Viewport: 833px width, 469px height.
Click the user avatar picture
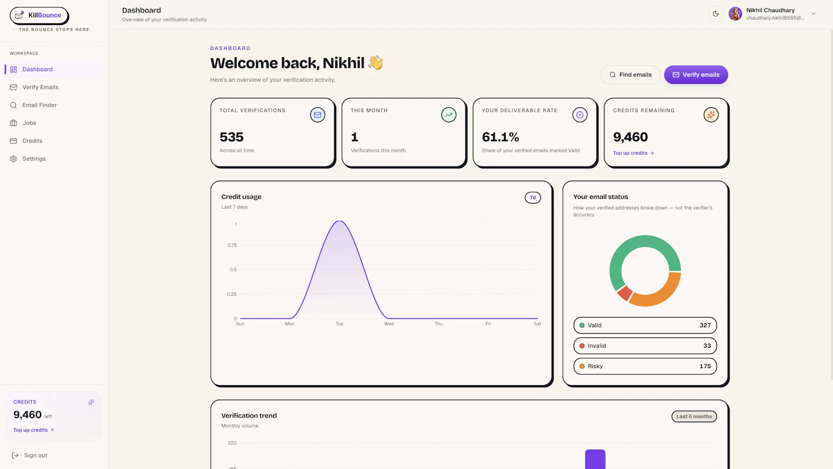735,14
